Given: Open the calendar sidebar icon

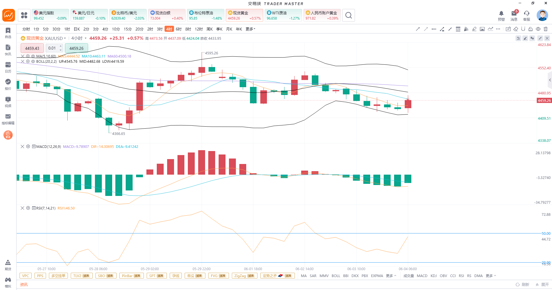Looking at the screenshot, I should pos(8,67).
